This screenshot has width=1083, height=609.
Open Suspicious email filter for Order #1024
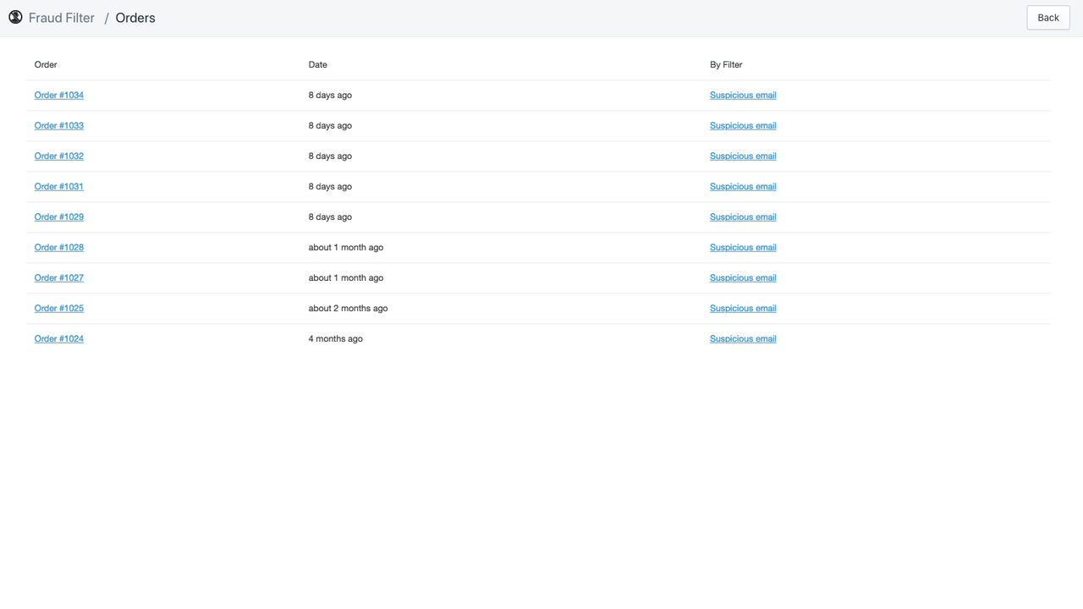(742, 338)
